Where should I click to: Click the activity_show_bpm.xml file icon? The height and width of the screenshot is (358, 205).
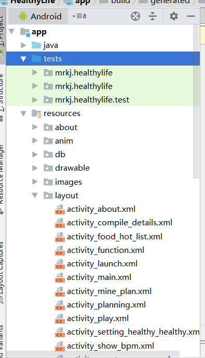[x=60, y=346]
